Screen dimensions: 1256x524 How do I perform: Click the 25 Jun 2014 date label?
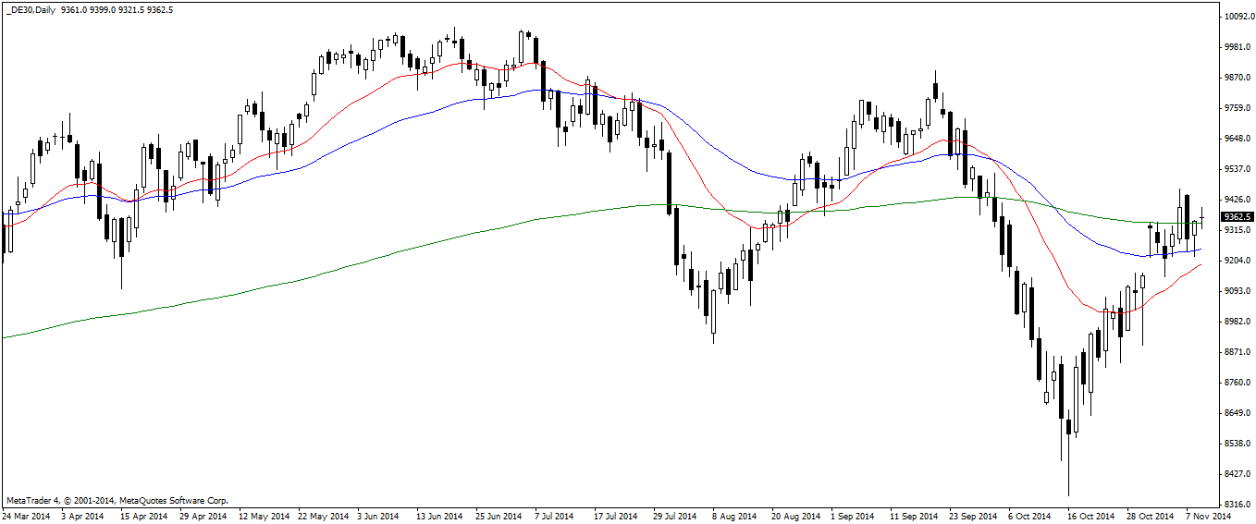click(x=499, y=516)
